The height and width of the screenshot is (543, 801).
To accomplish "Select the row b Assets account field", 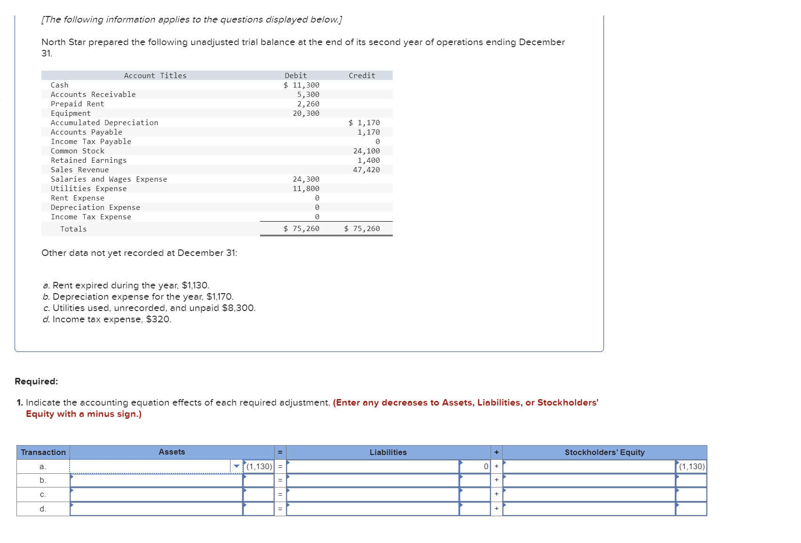I will pos(156,480).
